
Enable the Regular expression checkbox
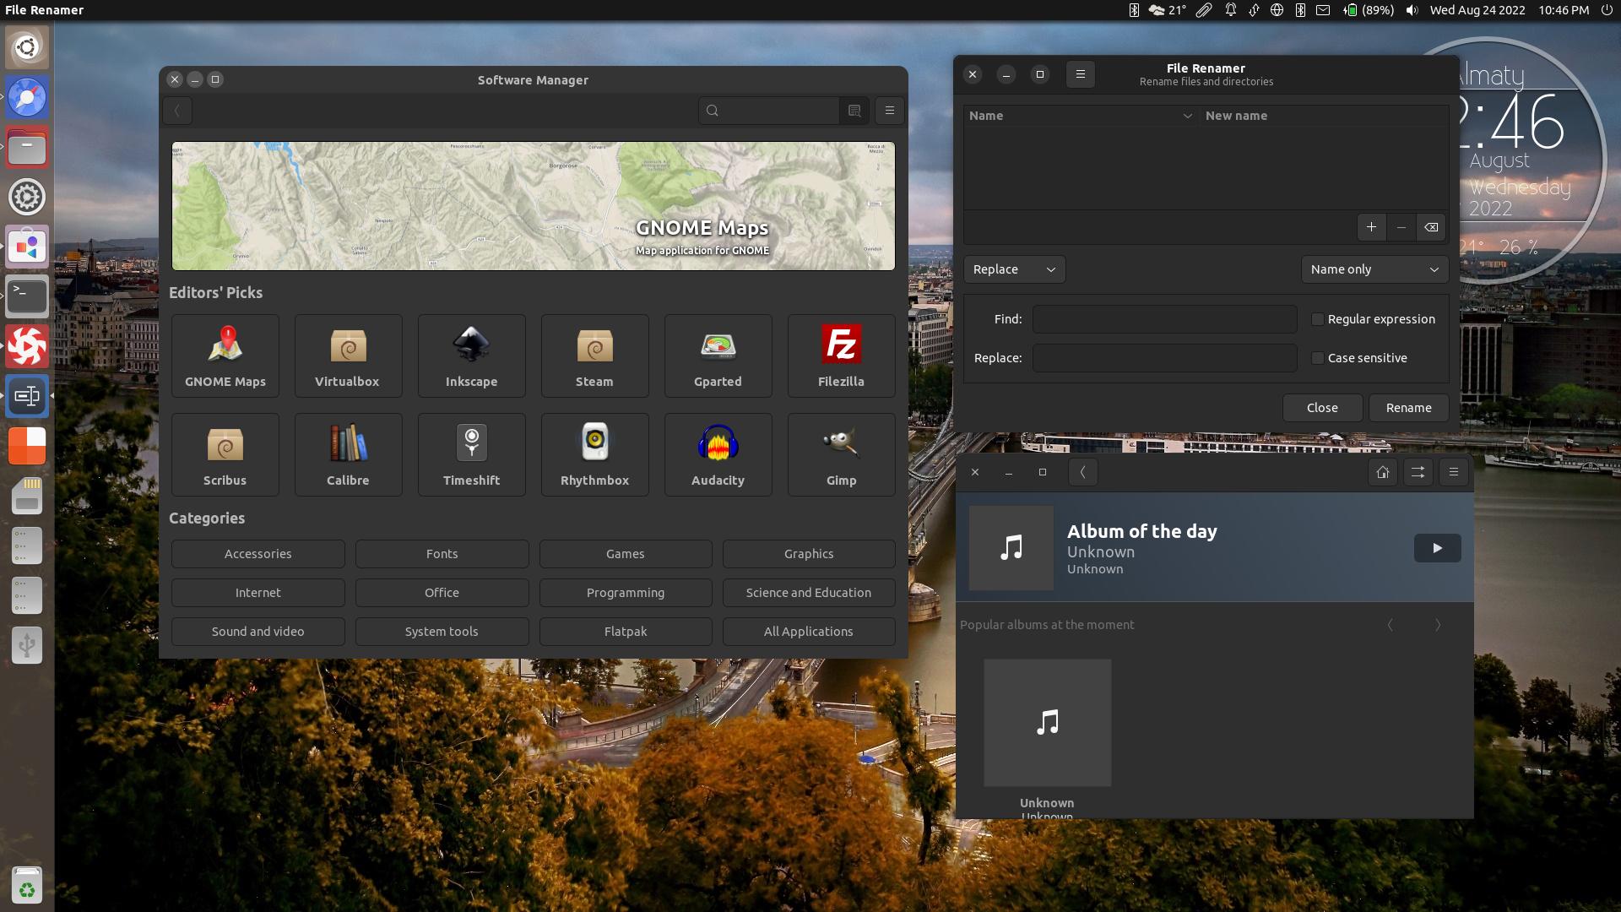pos(1317,319)
